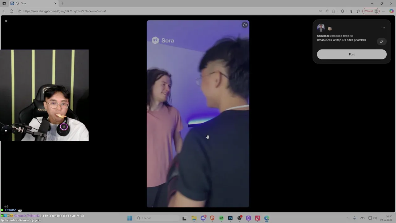Open File Explorer from the taskbar

coord(194,218)
